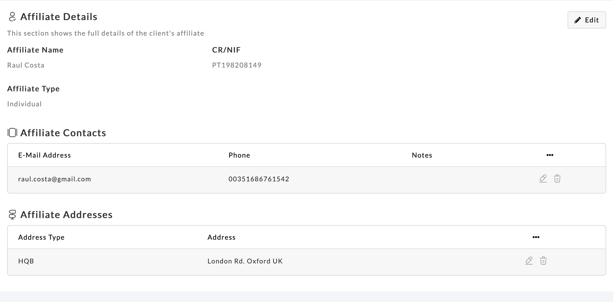Click the London Rd. Oxford UK address
Screen dimensions: 613x302
[245, 261]
